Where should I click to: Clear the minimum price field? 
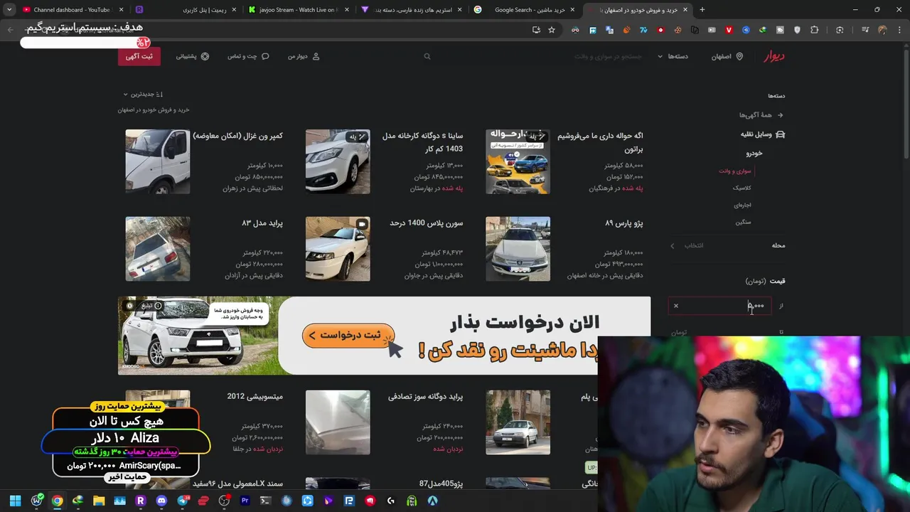676,306
